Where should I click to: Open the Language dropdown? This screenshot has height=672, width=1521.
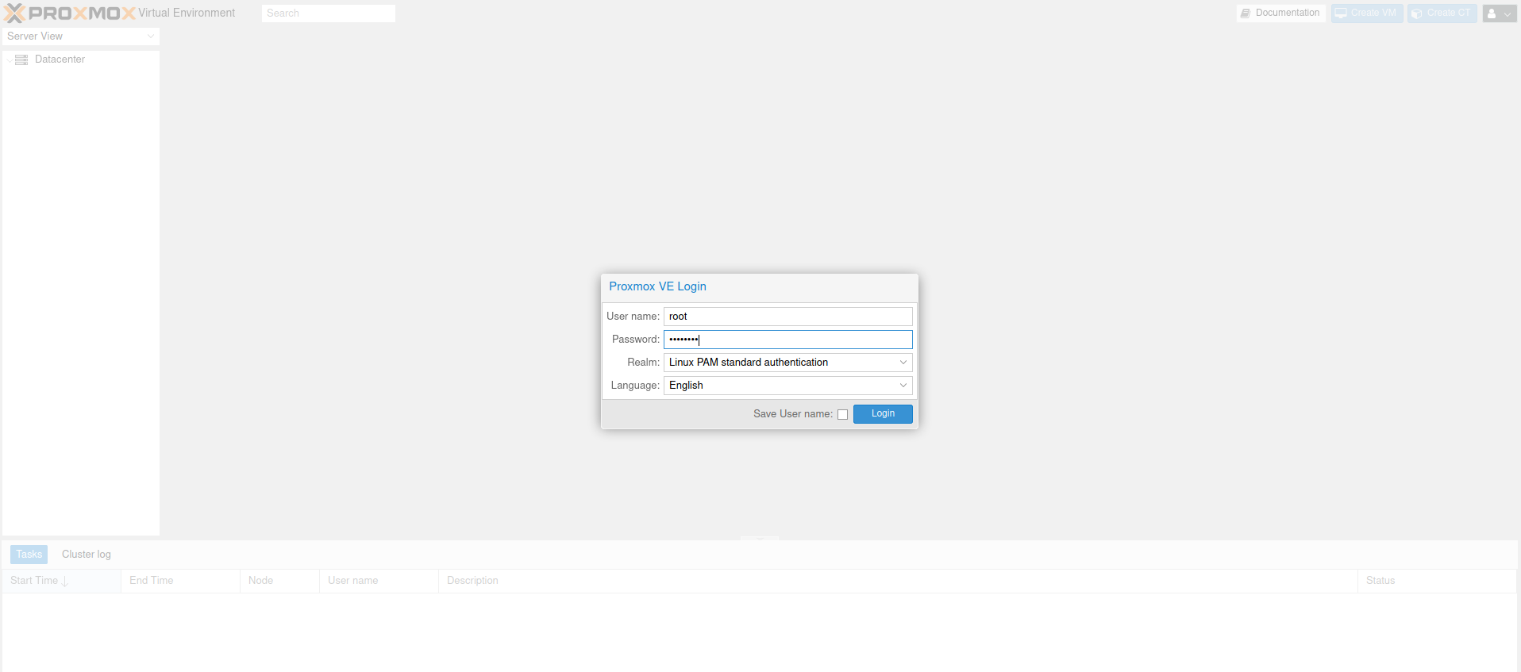[x=903, y=386]
